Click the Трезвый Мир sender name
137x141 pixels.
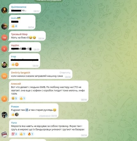click(x=19, y=34)
